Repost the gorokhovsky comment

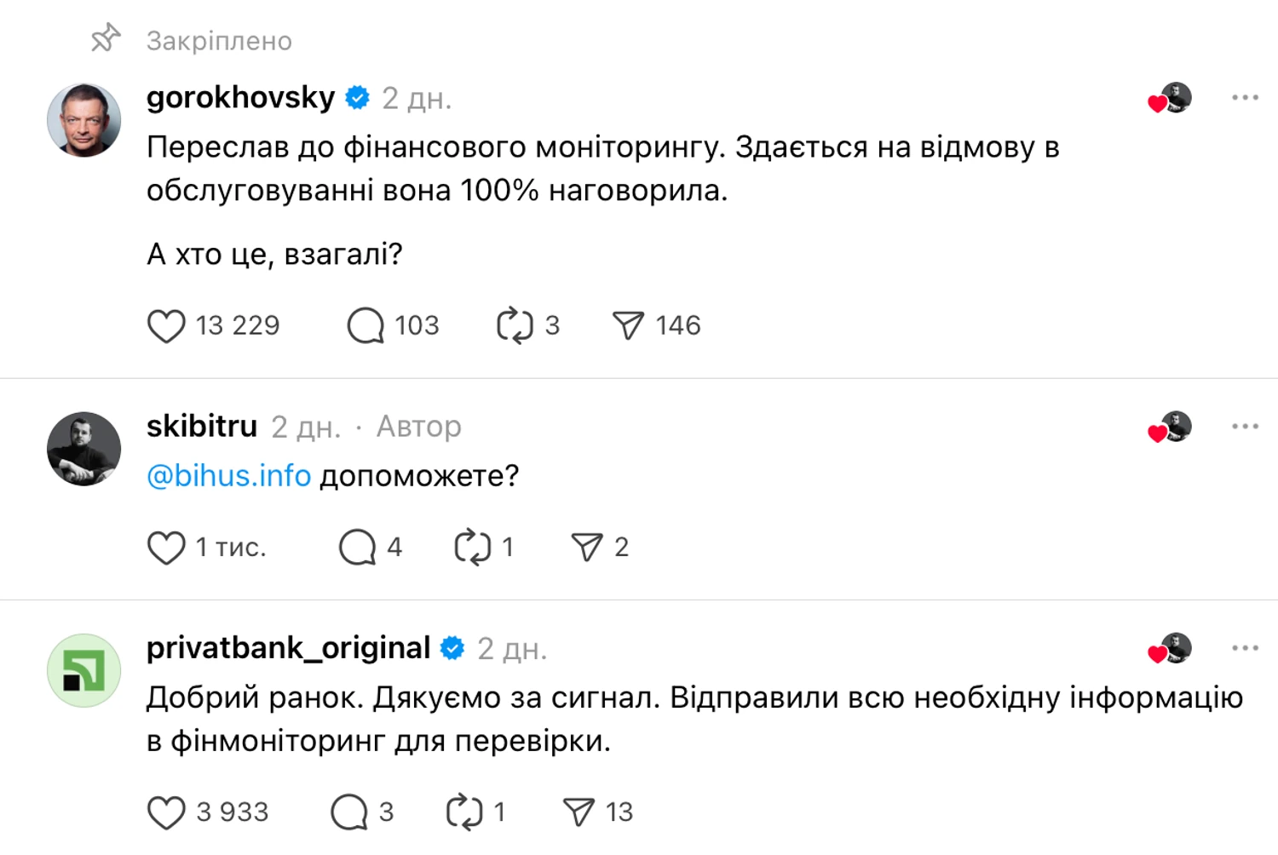515,326
